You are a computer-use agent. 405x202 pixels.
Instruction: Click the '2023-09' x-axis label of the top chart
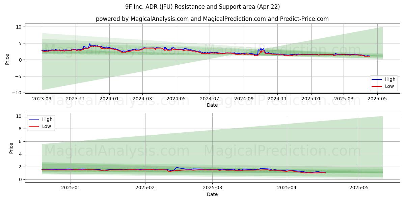click(x=42, y=99)
